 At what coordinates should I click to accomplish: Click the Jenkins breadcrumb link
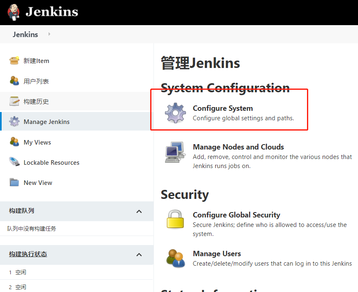[26, 35]
